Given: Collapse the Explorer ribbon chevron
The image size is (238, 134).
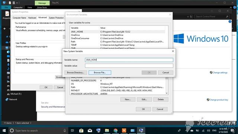Looking at the screenshot, I should point(231,7).
